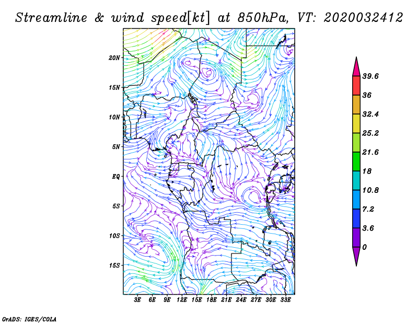Click the 3E longitude axis label
This screenshot has height=323, width=418.
point(138,301)
